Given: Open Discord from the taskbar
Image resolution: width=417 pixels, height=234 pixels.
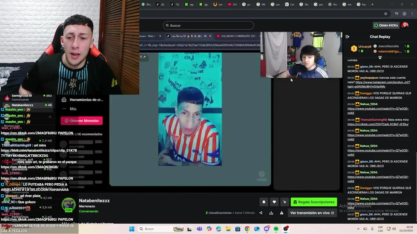Looking at the screenshot, I should [x=266, y=229].
